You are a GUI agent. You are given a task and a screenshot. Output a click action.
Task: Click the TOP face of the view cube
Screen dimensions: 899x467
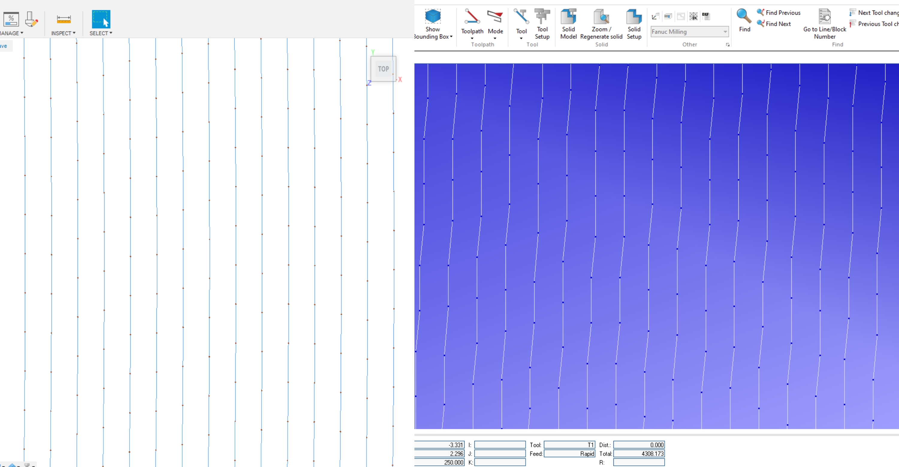click(x=383, y=69)
